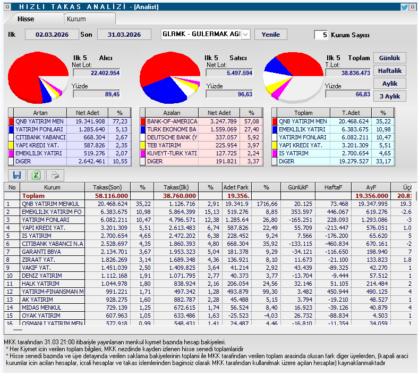Sort by the GünlükF column header
The image size is (418, 373).
click(x=298, y=187)
